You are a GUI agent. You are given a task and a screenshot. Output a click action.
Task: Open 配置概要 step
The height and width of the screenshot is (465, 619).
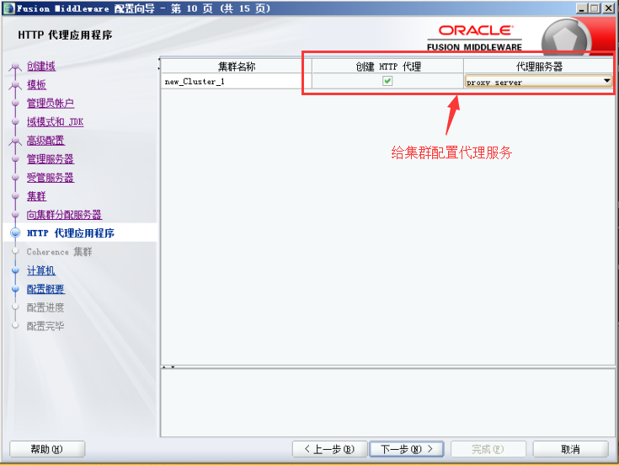click(45, 289)
